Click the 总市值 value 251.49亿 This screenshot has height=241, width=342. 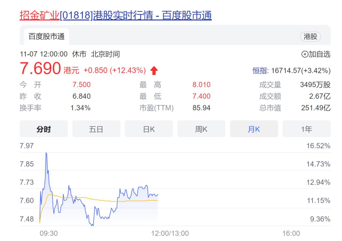click(x=315, y=108)
